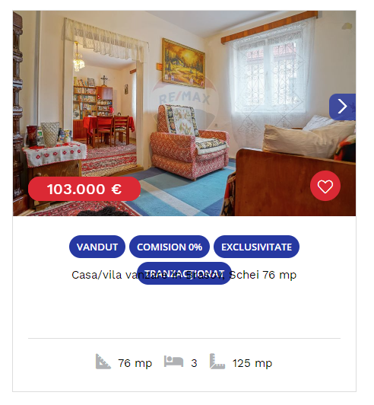Save listing with the heart favorite icon

tap(325, 186)
